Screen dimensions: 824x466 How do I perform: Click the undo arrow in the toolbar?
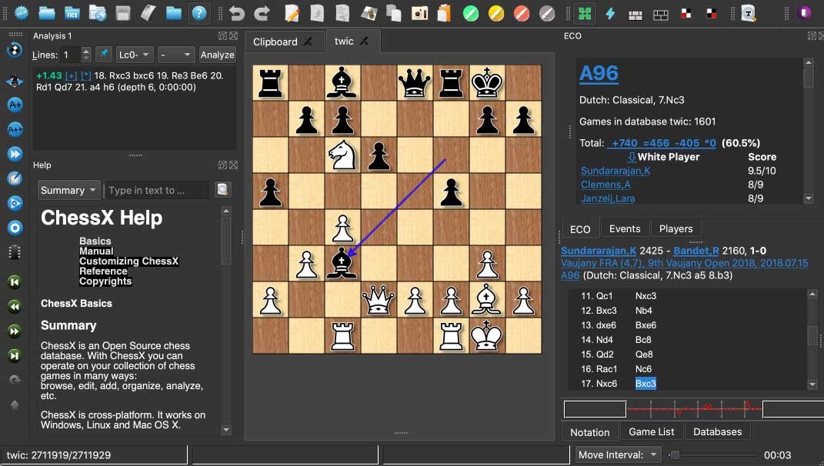click(238, 13)
